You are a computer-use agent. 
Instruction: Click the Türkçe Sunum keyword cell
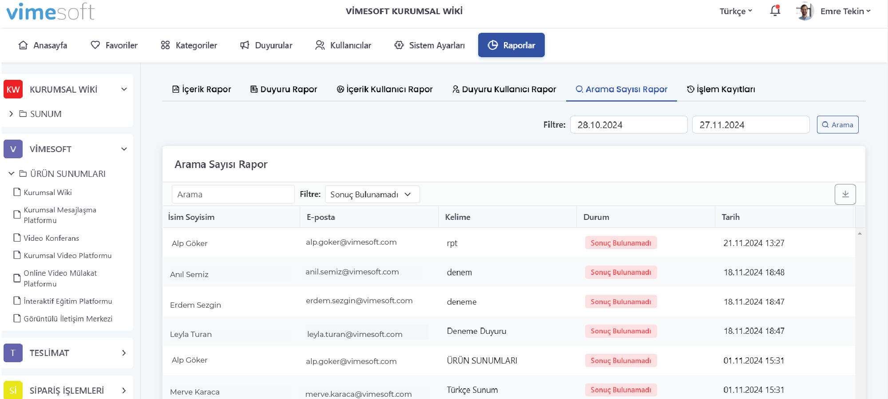click(x=472, y=390)
